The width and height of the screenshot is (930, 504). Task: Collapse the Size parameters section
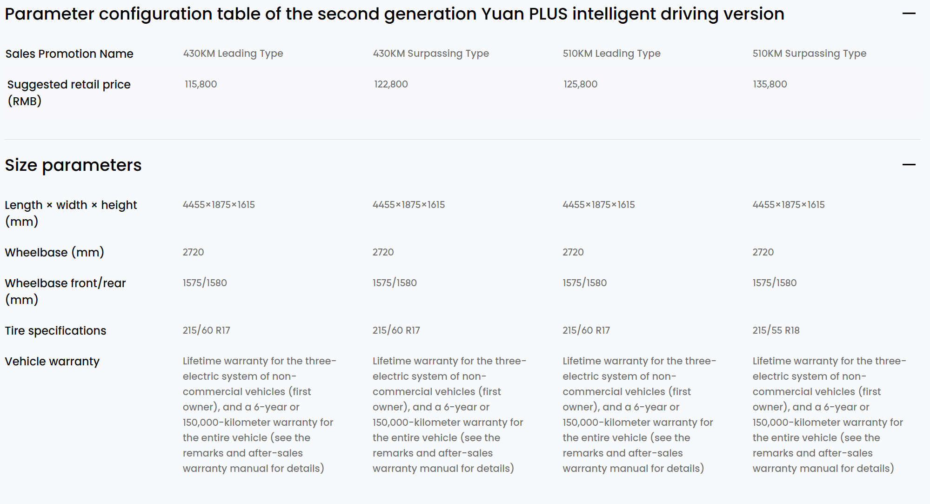point(909,165)
